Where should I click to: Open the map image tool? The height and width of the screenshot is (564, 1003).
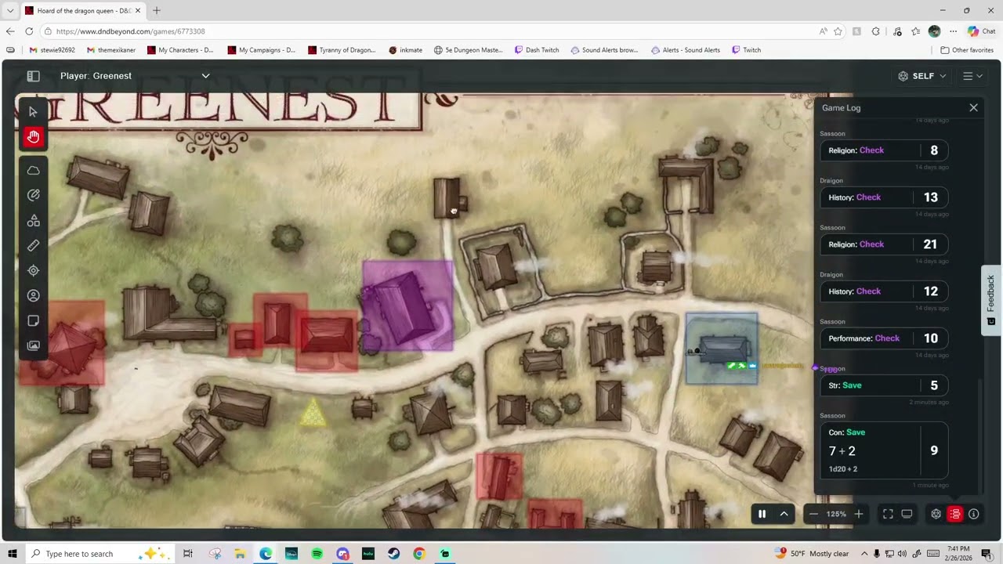(33, 345)
